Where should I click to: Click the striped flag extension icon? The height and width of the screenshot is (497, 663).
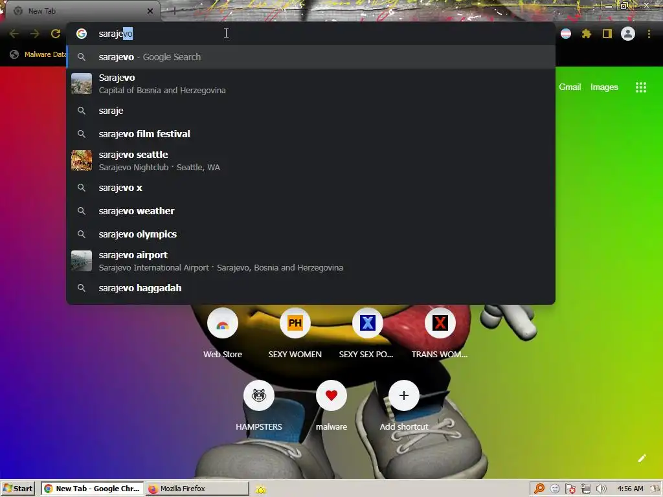coord(566,34)
